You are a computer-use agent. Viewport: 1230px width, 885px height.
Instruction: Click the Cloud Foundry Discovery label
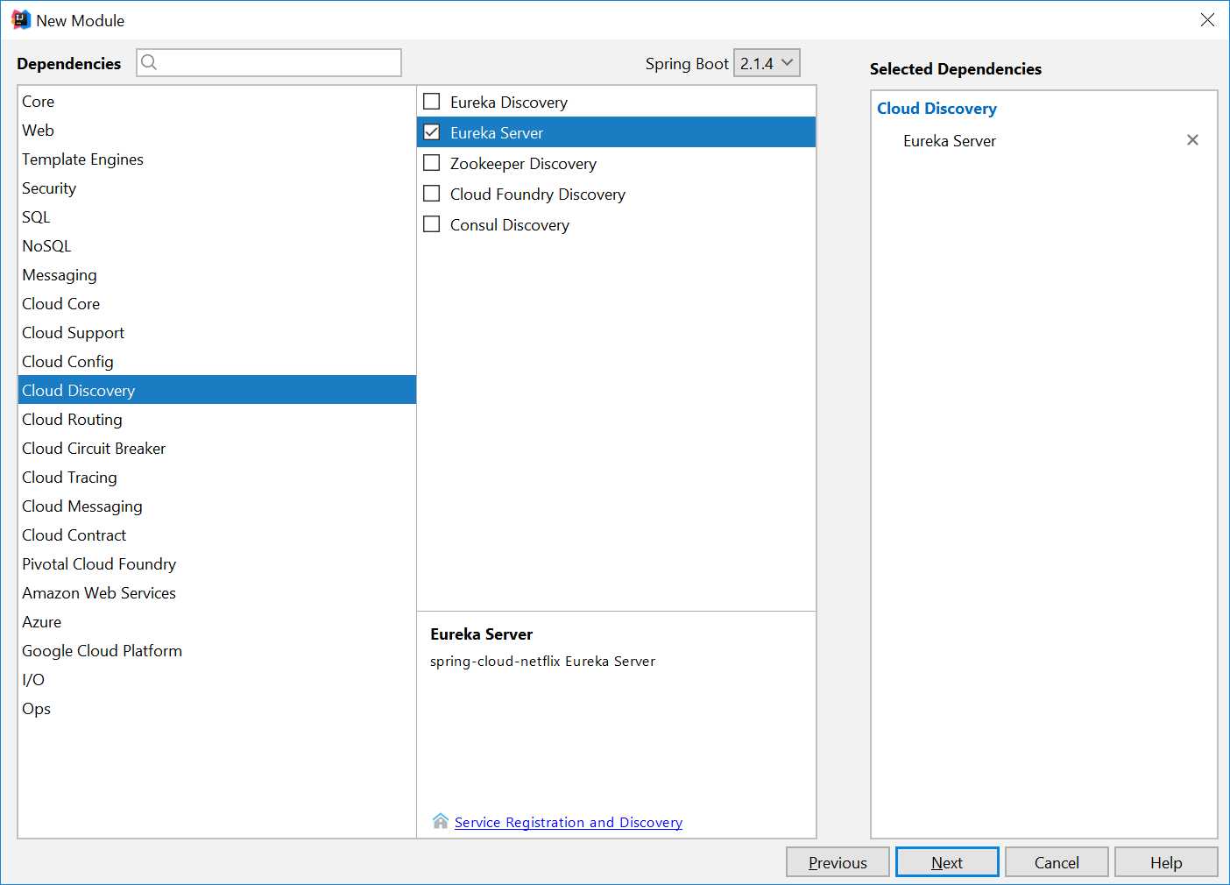pyautogui.click(x=538, y=195)
